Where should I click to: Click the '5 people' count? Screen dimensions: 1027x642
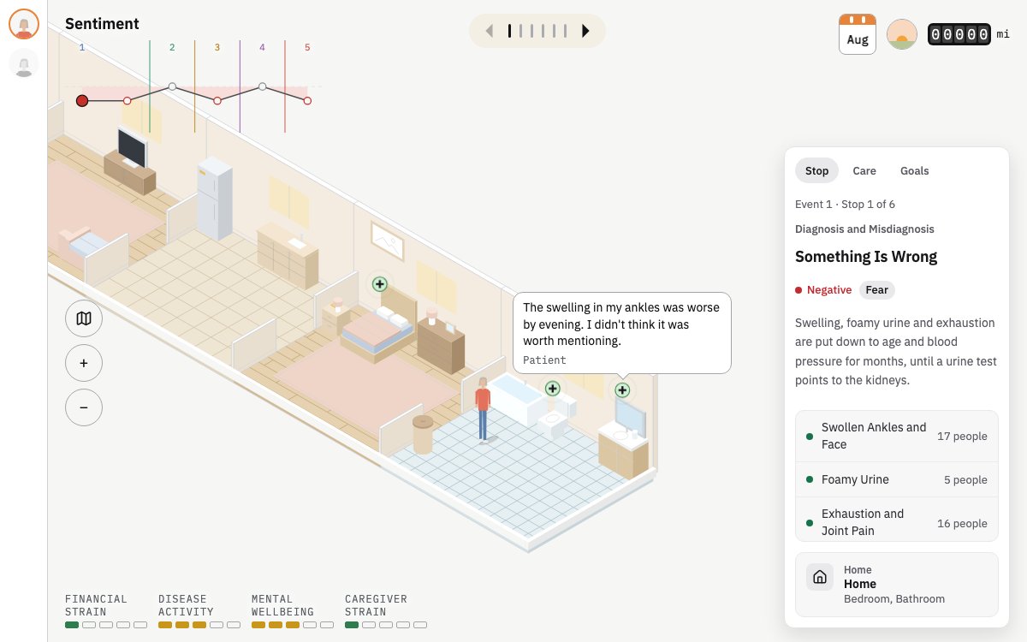click(965, 480)
